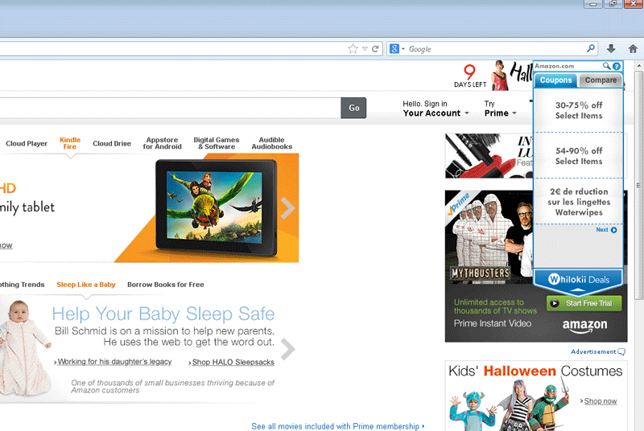Go to the browser home page icon
The height and width of the screenshot is (431, 644).
[633, 49]
